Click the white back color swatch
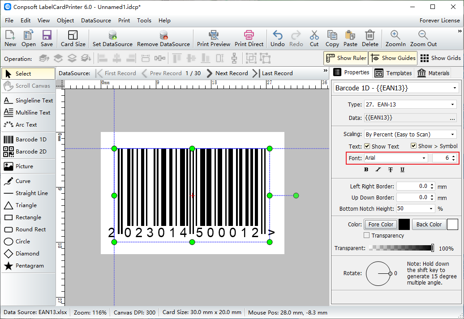Image resolution: width=464 pixels, height=319 pixels. point(452,225)
